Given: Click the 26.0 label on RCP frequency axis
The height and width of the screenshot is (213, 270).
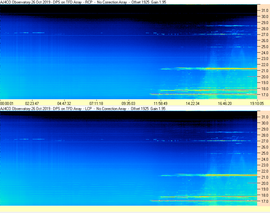Looking at the screenshot, I should [265, 40].
